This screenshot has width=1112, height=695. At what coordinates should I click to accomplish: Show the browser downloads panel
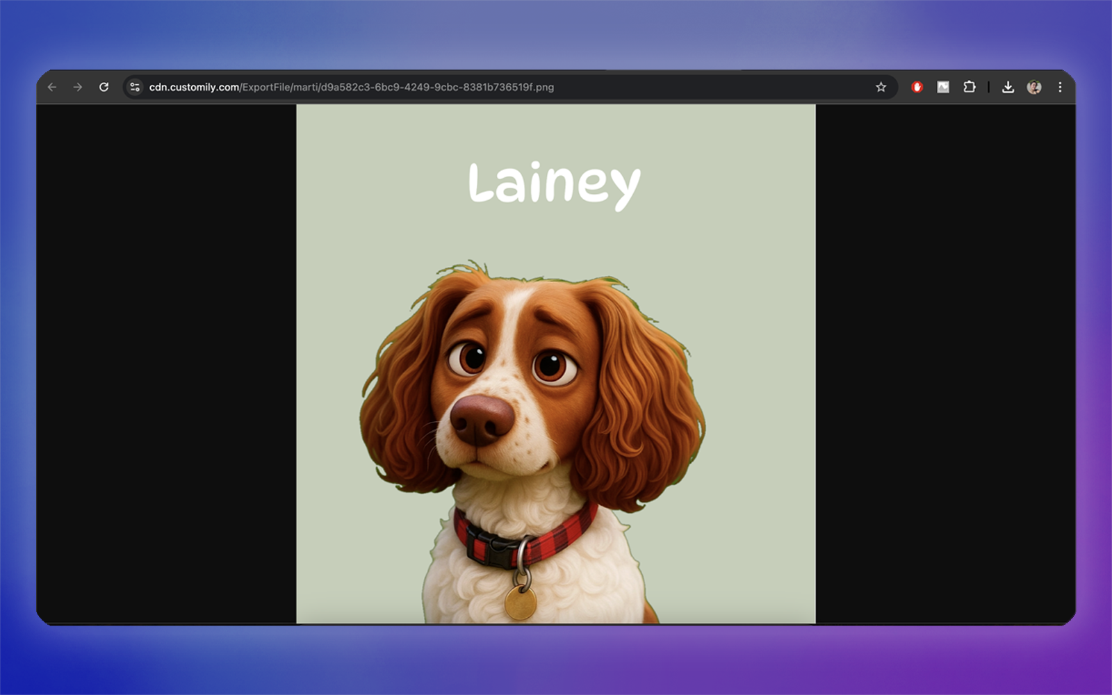[1008, 87]
